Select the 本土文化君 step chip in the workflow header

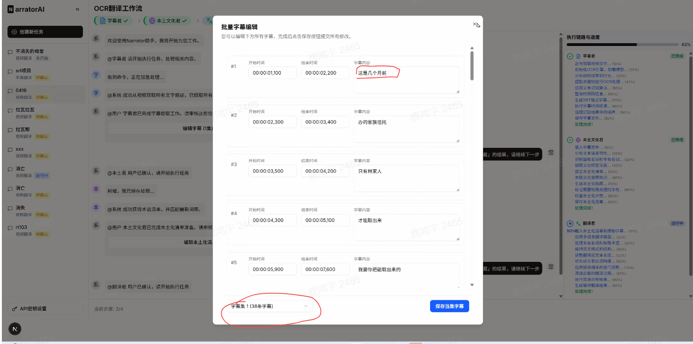click(x=168, y=21)
